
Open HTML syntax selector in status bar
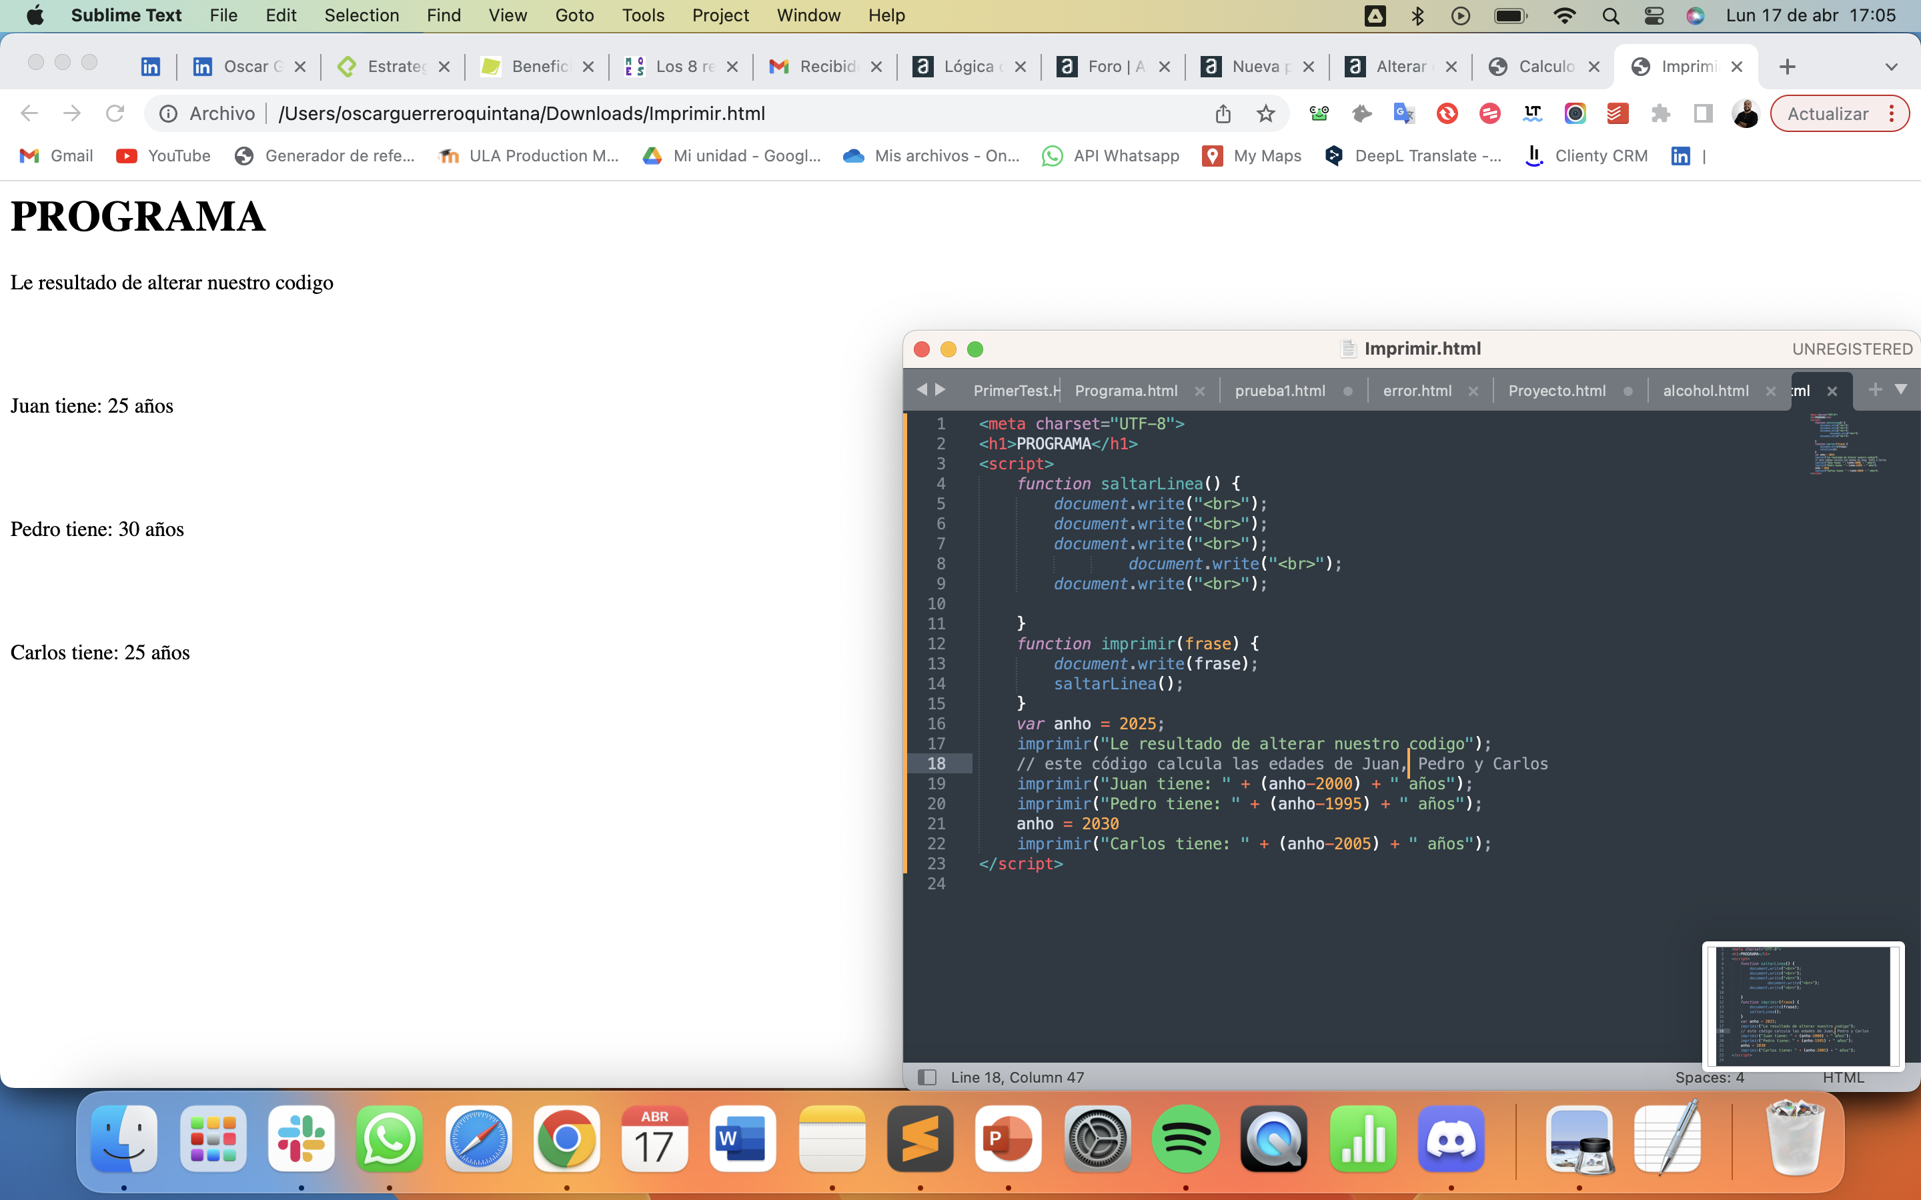[1842, 1077]
